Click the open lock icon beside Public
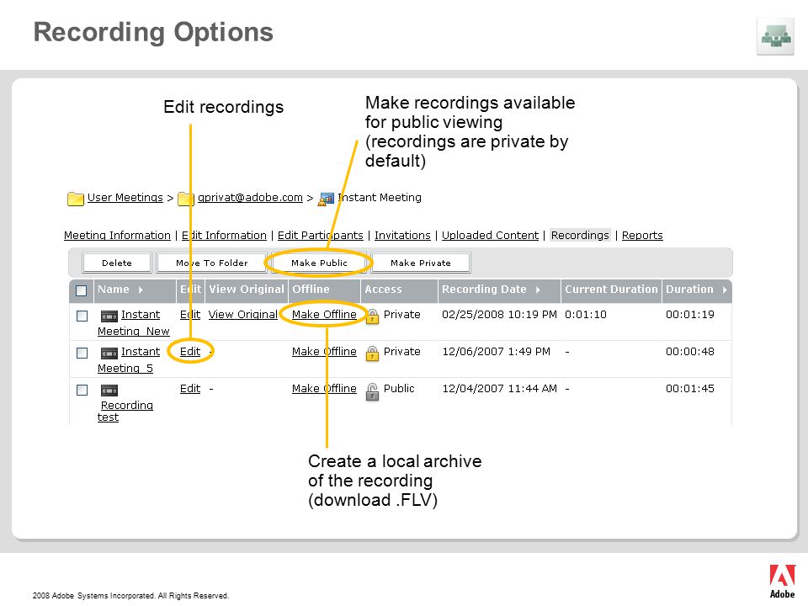Screen dimensions: 808x606 372,391
